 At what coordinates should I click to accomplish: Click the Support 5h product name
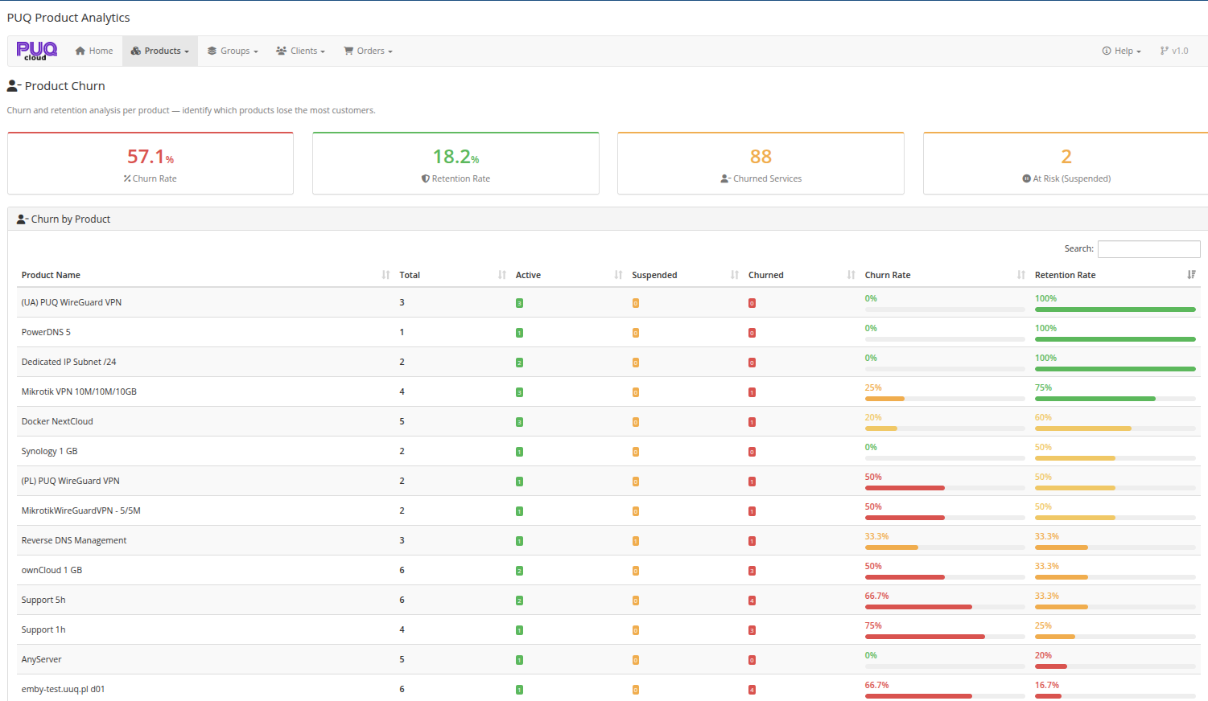43,599
